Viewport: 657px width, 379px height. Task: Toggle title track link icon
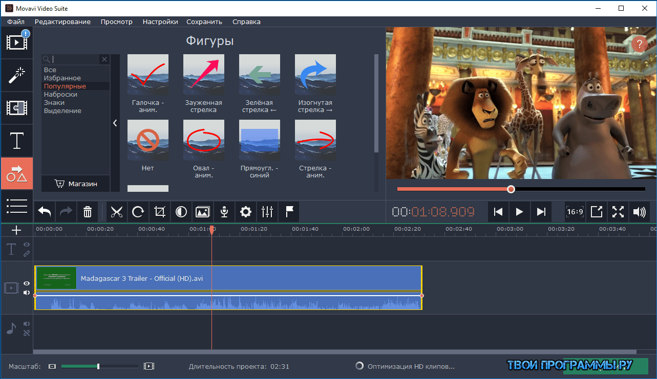[x=27, y=254]
